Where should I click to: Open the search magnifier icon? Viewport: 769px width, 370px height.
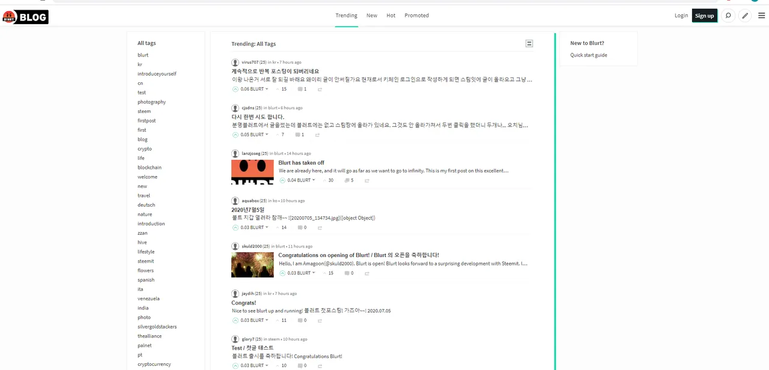click(x=728, y=16)
